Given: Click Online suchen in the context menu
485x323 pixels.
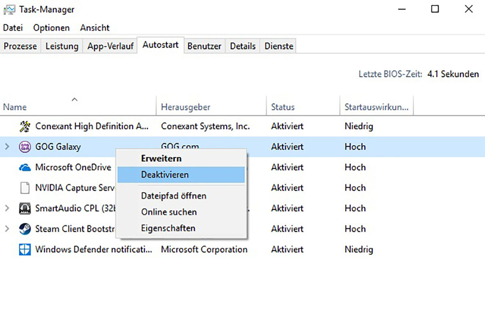Looking at the screenshot, I should (169, 212).
